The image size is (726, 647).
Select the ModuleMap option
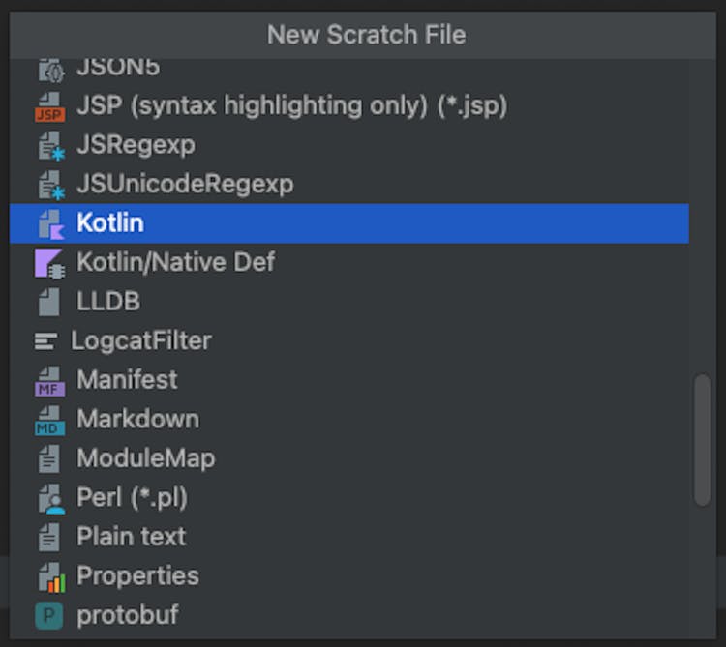pos(145,458)
